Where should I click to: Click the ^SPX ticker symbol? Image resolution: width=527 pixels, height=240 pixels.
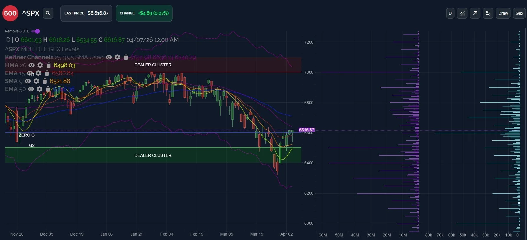31,13
